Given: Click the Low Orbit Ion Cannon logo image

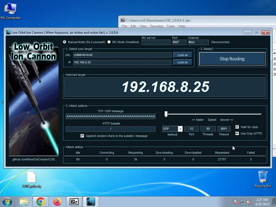Looking at the screenshot, I should point(34,99).
